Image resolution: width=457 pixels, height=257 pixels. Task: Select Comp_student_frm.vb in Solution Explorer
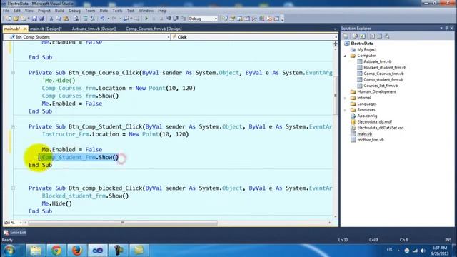tap(383, 79)
